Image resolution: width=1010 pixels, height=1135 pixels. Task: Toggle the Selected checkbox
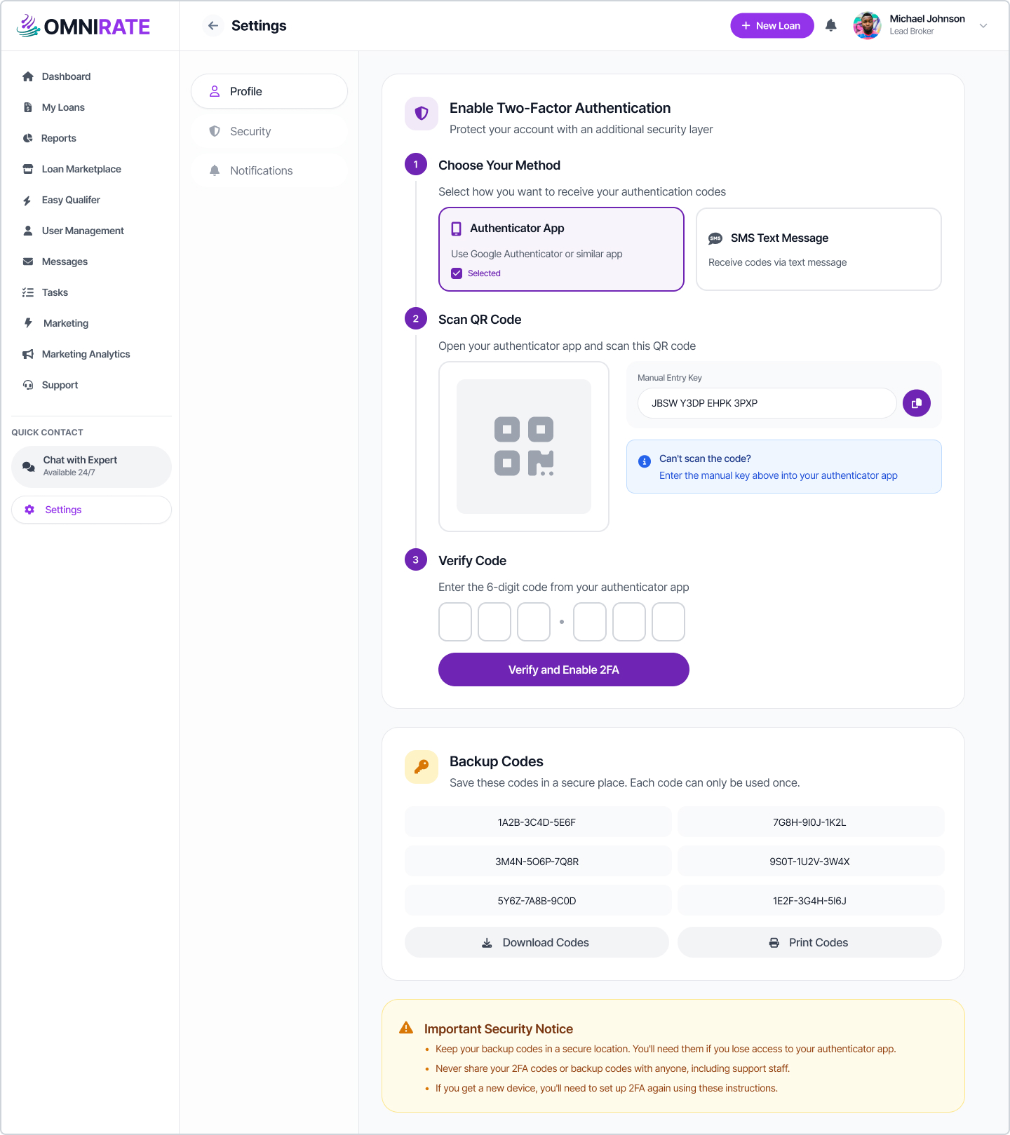tap(457, 273)
